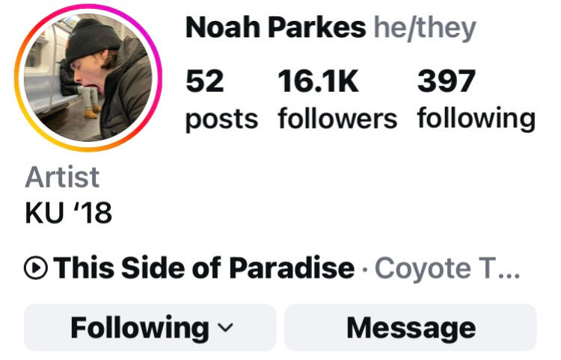
Task: Click the number 397 in stats
Action: point(447,81)
